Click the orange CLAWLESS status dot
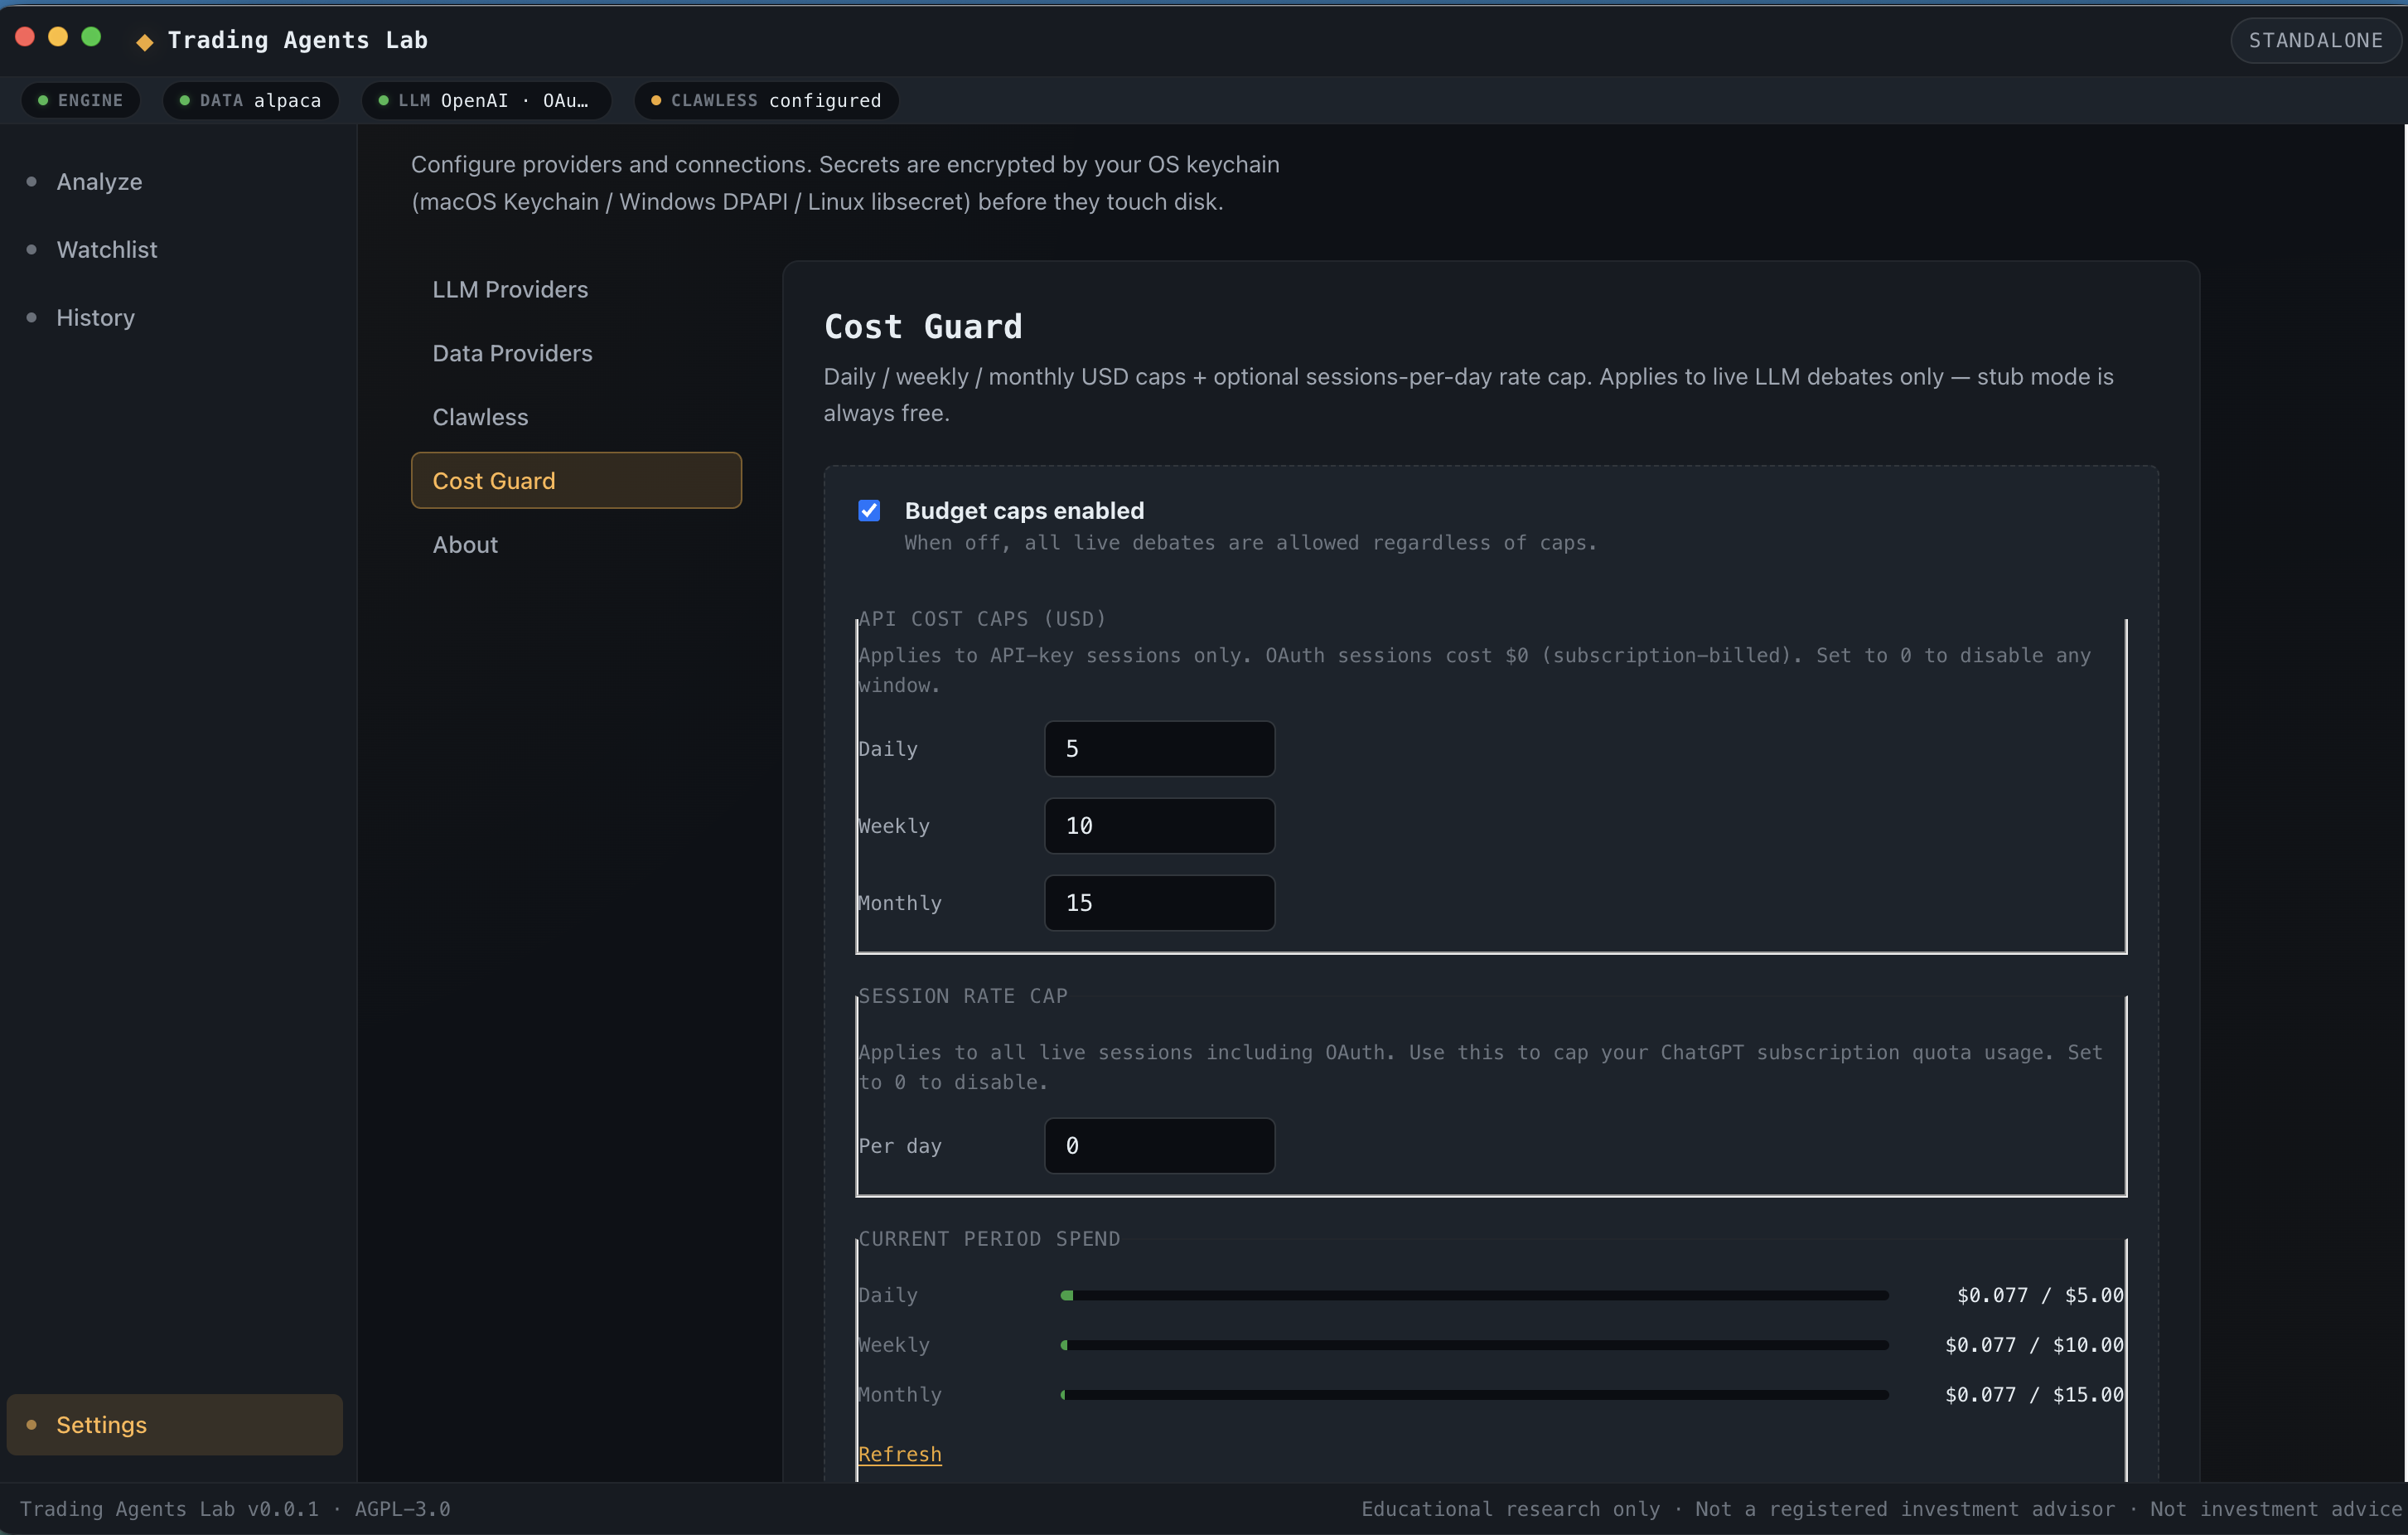 [656, 100]
